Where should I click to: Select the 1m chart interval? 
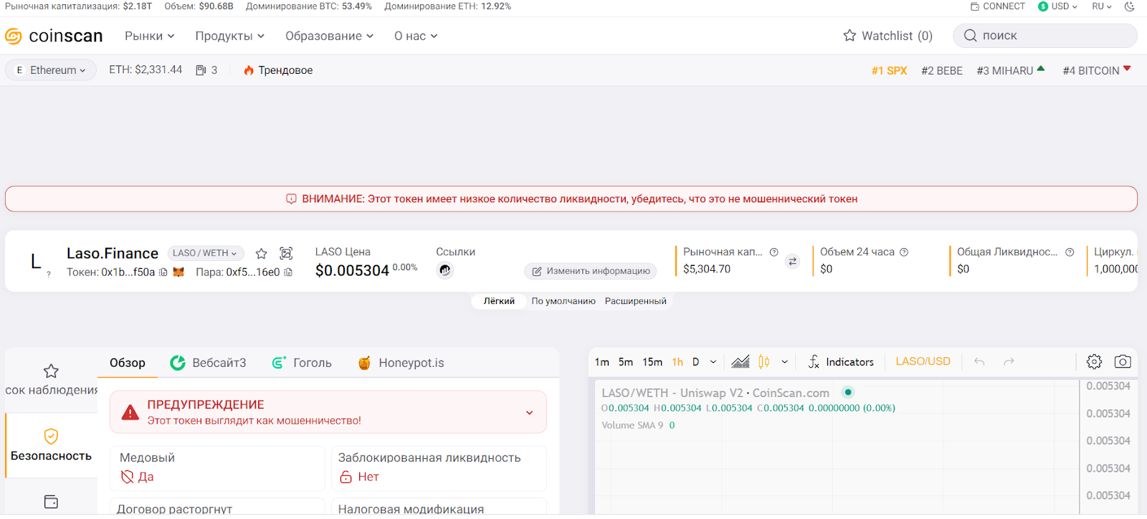tap(602, 362)
